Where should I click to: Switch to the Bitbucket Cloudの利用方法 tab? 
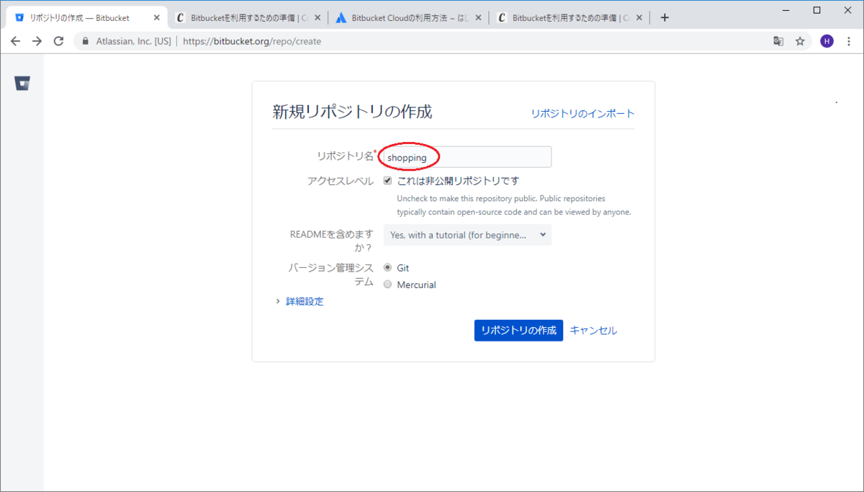(x=403, y=17)
